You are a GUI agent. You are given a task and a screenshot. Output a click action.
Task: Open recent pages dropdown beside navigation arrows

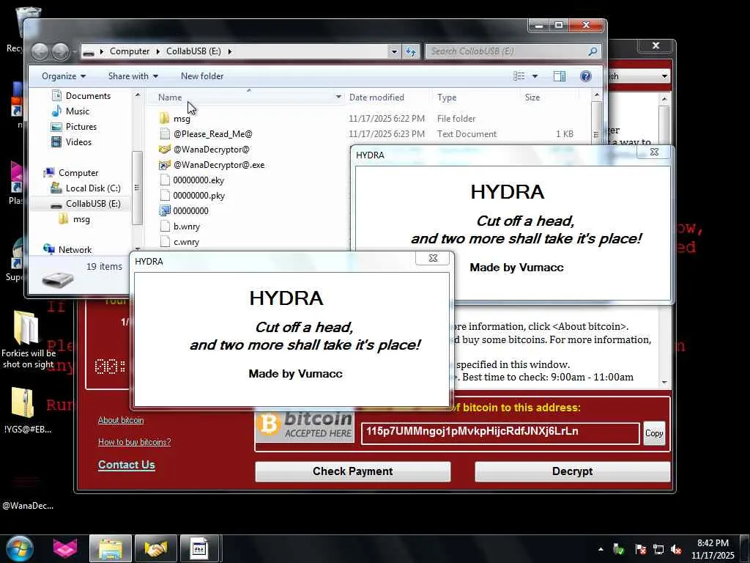pyautogui.click(x=75, y=51)
